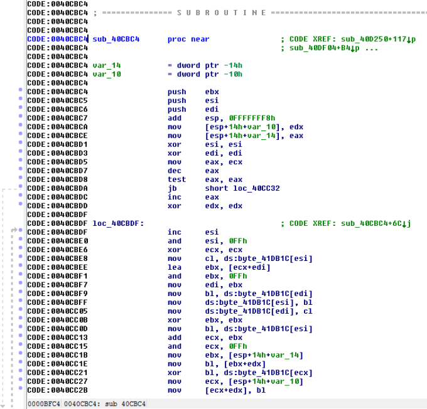This screenshot has height=409, width=427.
Task: Select the var_10 variable definition
Action: click(107, 74)
